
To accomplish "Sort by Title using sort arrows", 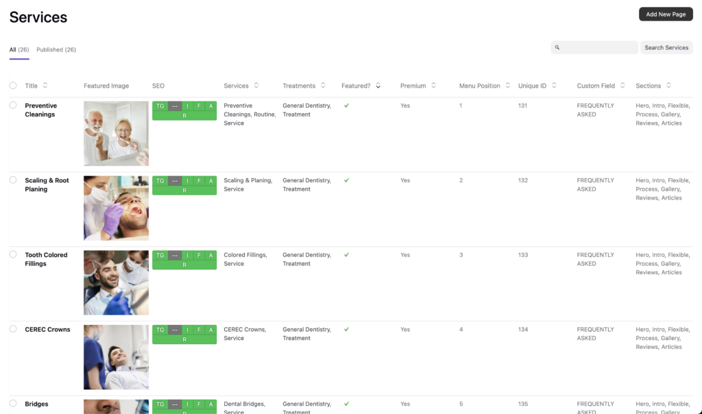I will tap(45, 86).
